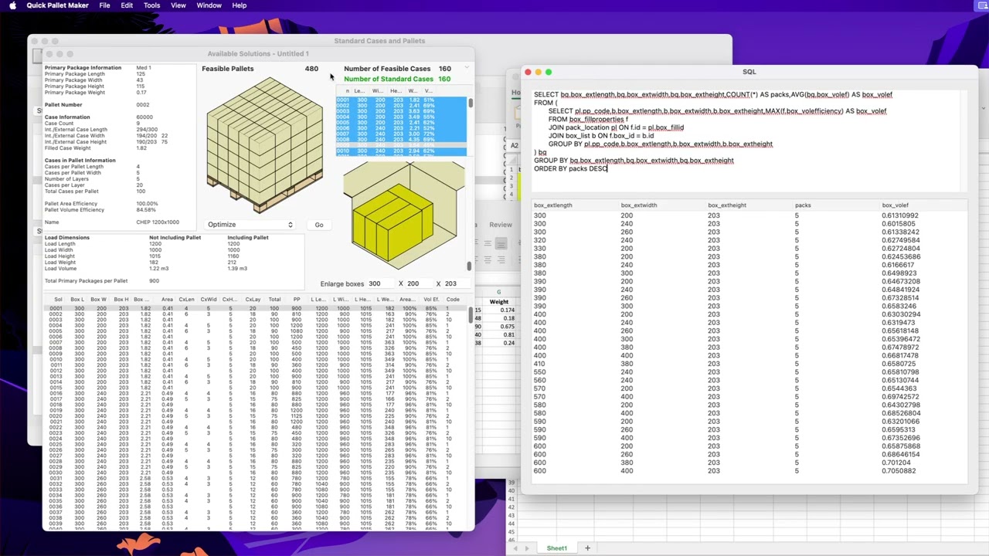Open the Quick Pallet Maker application menu
This screenshot has height=556, width=989.
(57, 5)
